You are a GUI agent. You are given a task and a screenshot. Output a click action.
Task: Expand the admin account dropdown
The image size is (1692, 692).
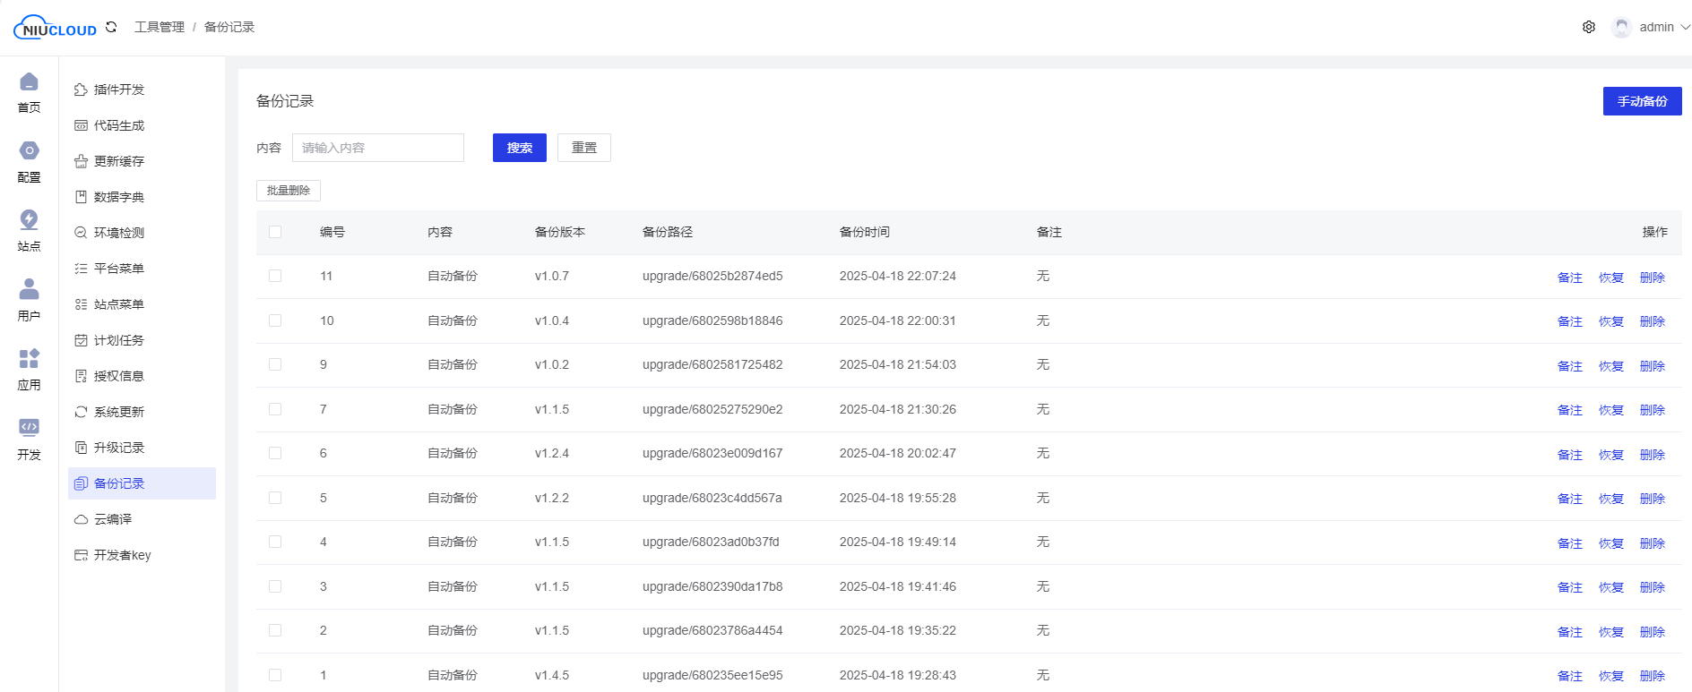click(x=1654, y=27)
